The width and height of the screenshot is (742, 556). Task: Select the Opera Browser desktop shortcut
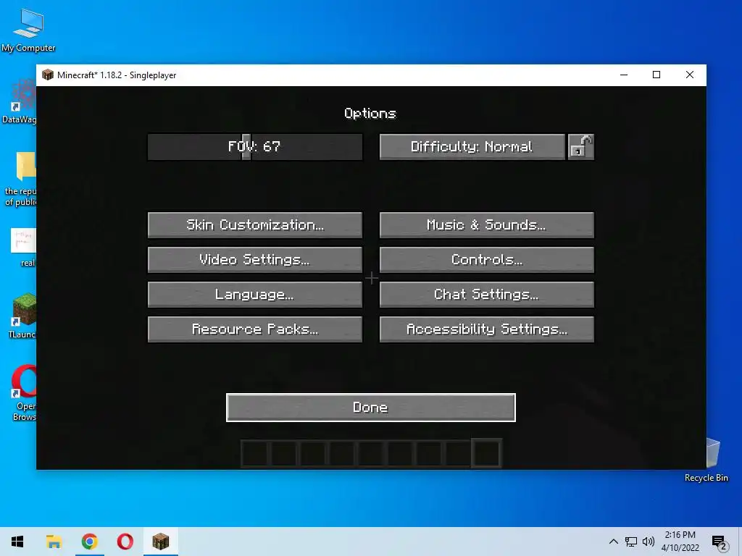(24, 392)
